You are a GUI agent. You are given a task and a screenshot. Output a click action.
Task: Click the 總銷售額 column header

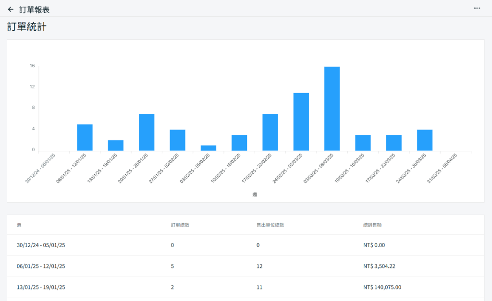pyautogui.click(x=372, y=225)
